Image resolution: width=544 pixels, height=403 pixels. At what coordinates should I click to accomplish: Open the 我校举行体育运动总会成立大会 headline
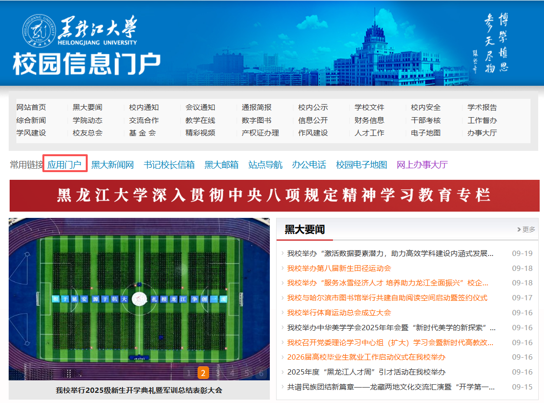pyautogui.click(x=339, y=312)
